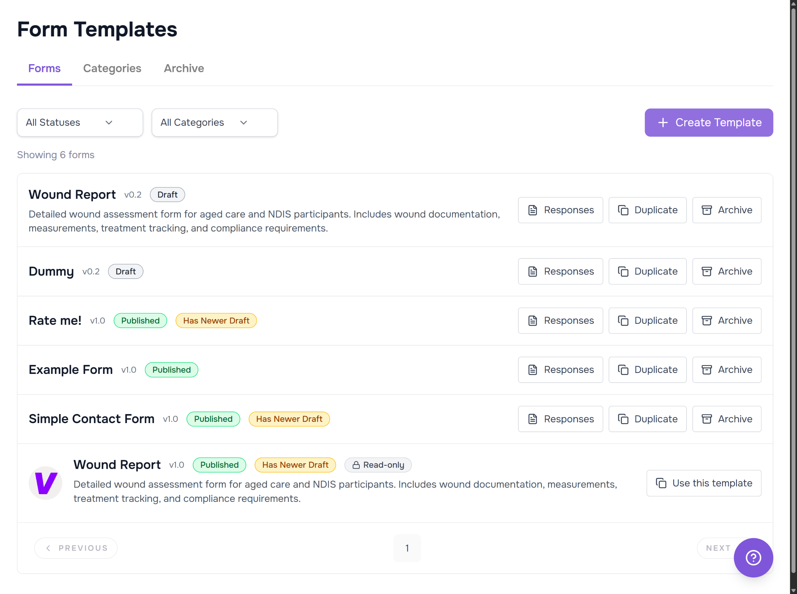Select the Forms tab
797x594 pixels.
pos(44,68)
